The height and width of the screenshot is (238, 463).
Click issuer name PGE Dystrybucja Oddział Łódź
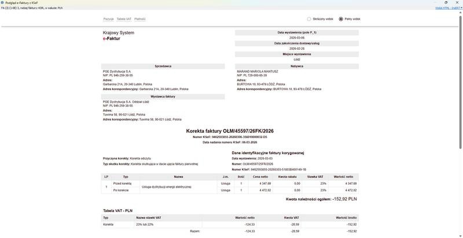point(126,102)
